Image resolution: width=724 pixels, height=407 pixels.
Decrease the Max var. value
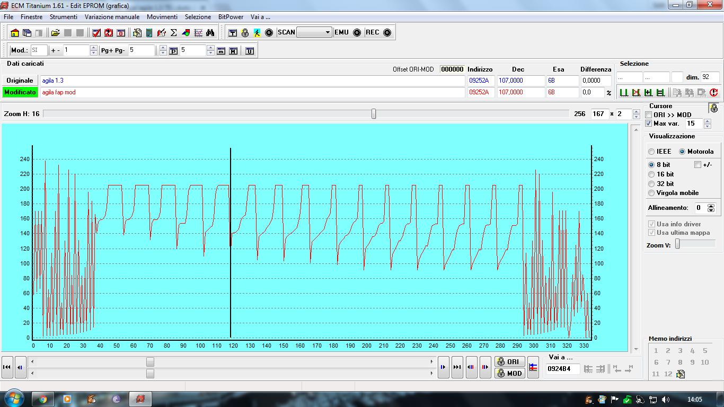tap(707, 126)
